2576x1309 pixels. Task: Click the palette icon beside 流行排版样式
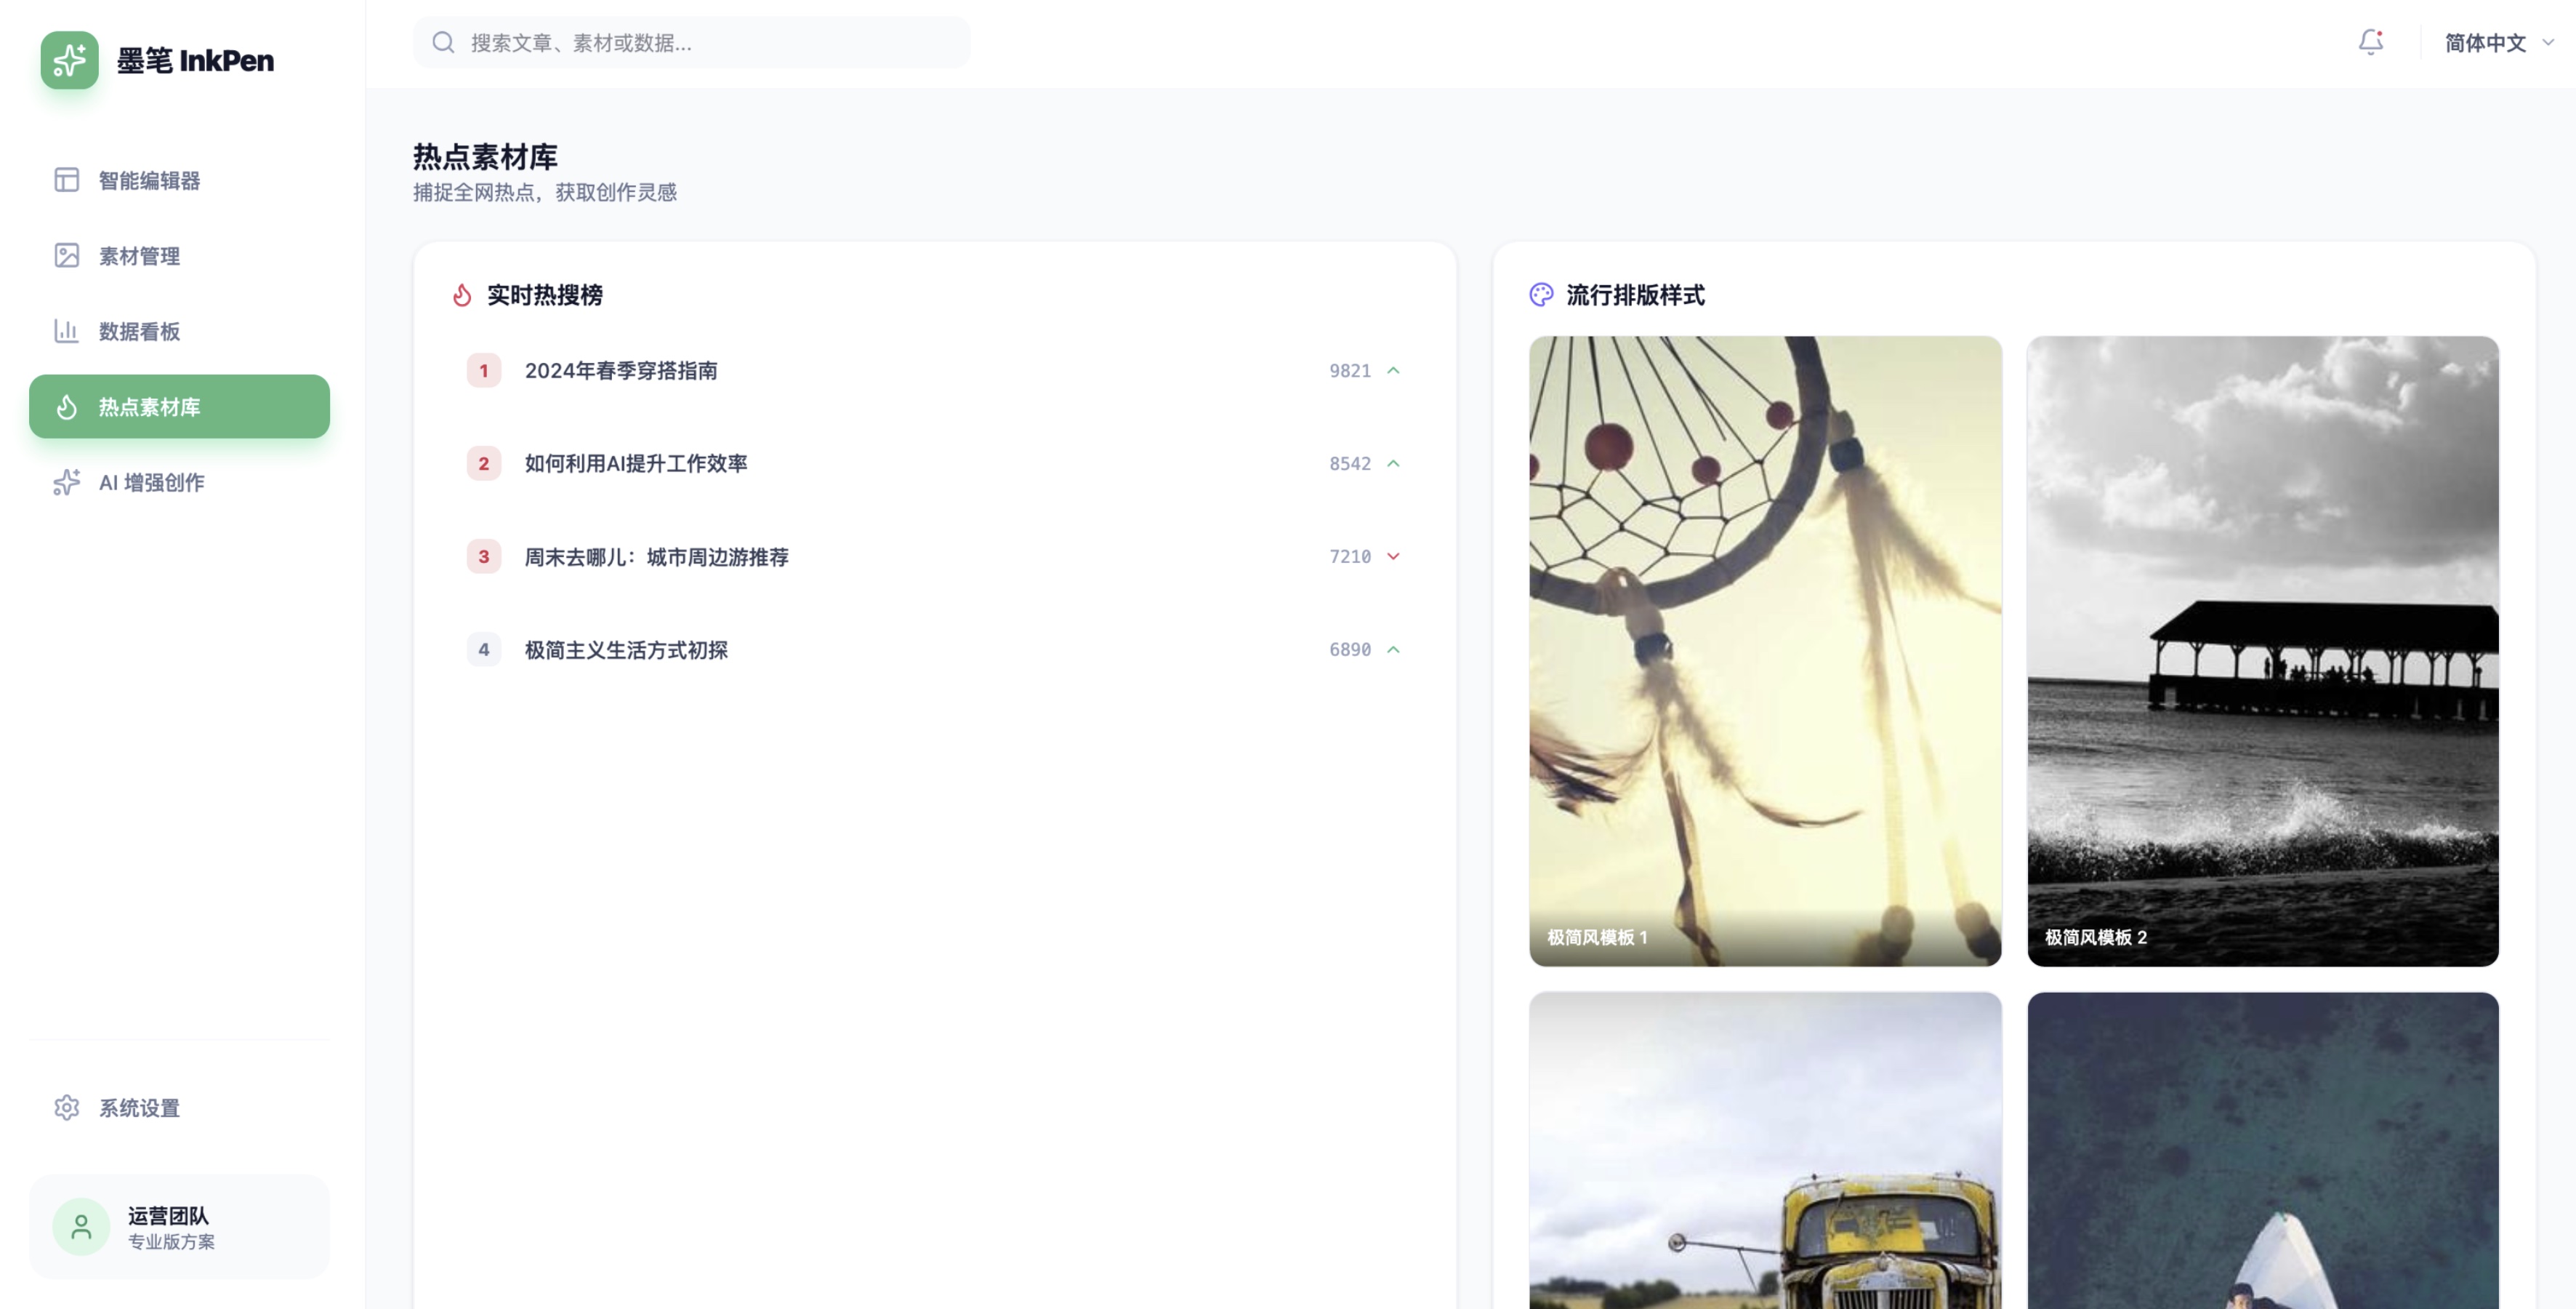click(x=1541, y=295)
